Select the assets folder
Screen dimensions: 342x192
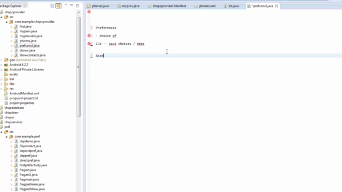13,75
